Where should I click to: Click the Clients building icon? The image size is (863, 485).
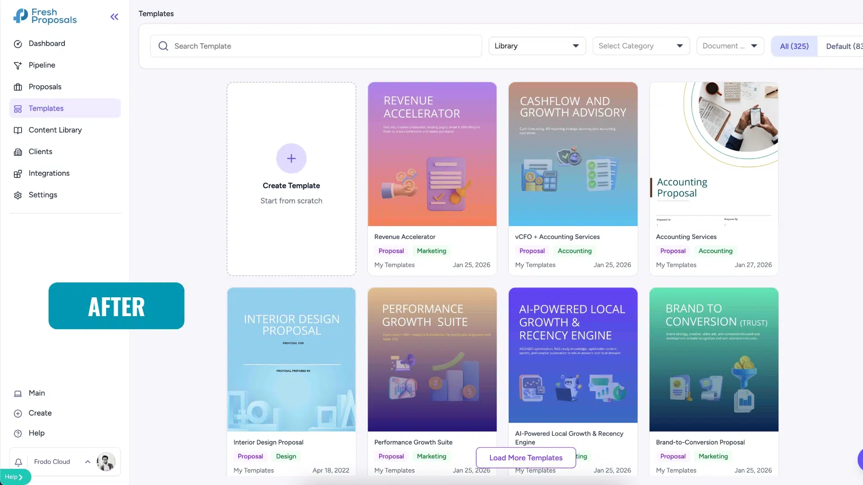(x=18, y=152)
